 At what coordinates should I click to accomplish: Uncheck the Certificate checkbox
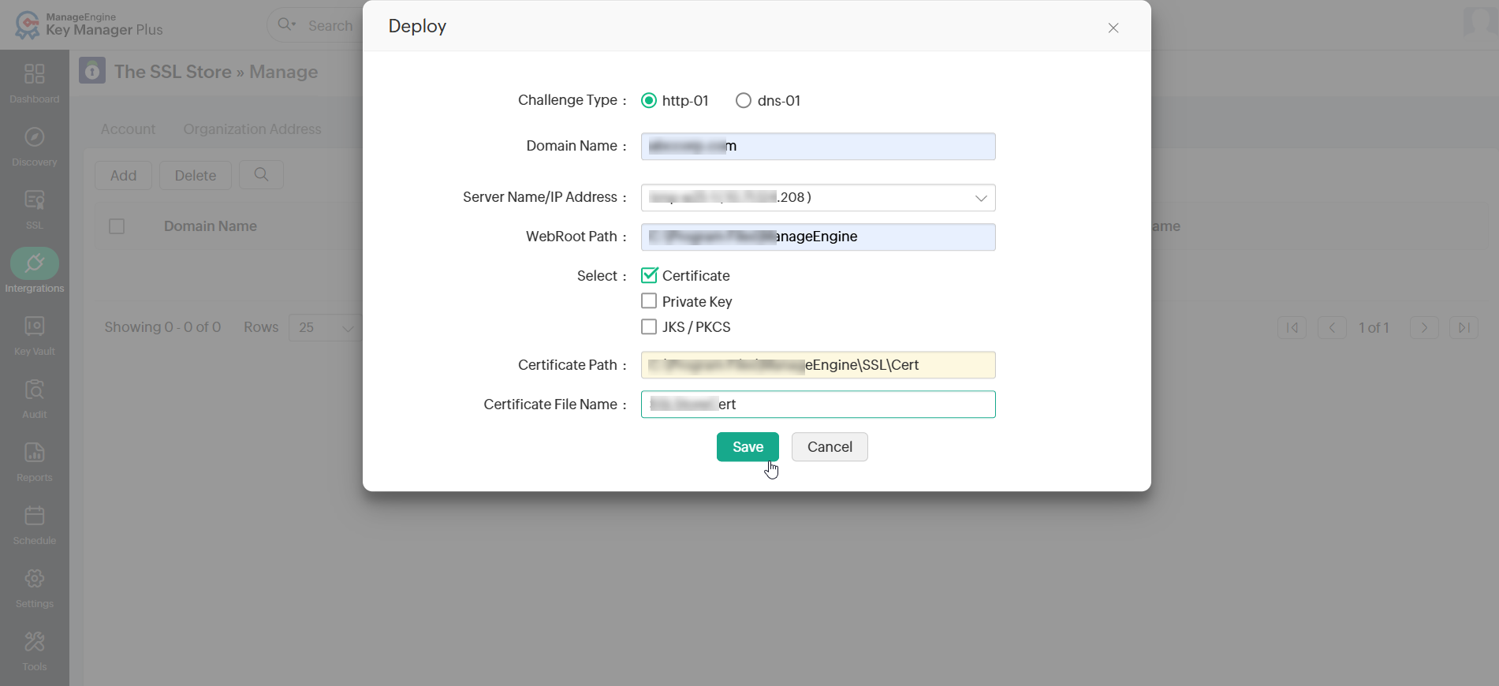click(x=649, y=275)
